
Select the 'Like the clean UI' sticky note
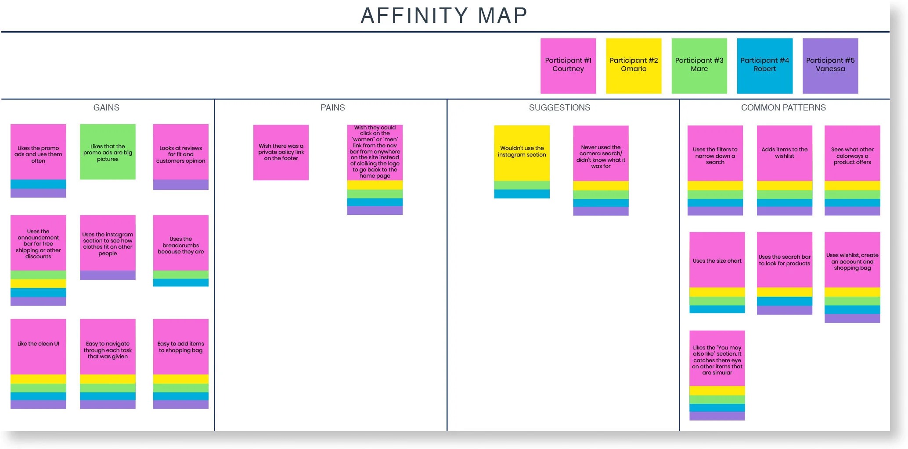(38, 344)
